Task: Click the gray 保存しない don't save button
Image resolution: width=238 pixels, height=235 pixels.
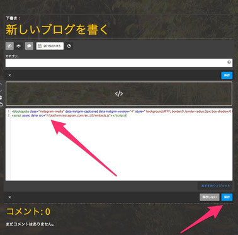Action: tap(210, 197)
